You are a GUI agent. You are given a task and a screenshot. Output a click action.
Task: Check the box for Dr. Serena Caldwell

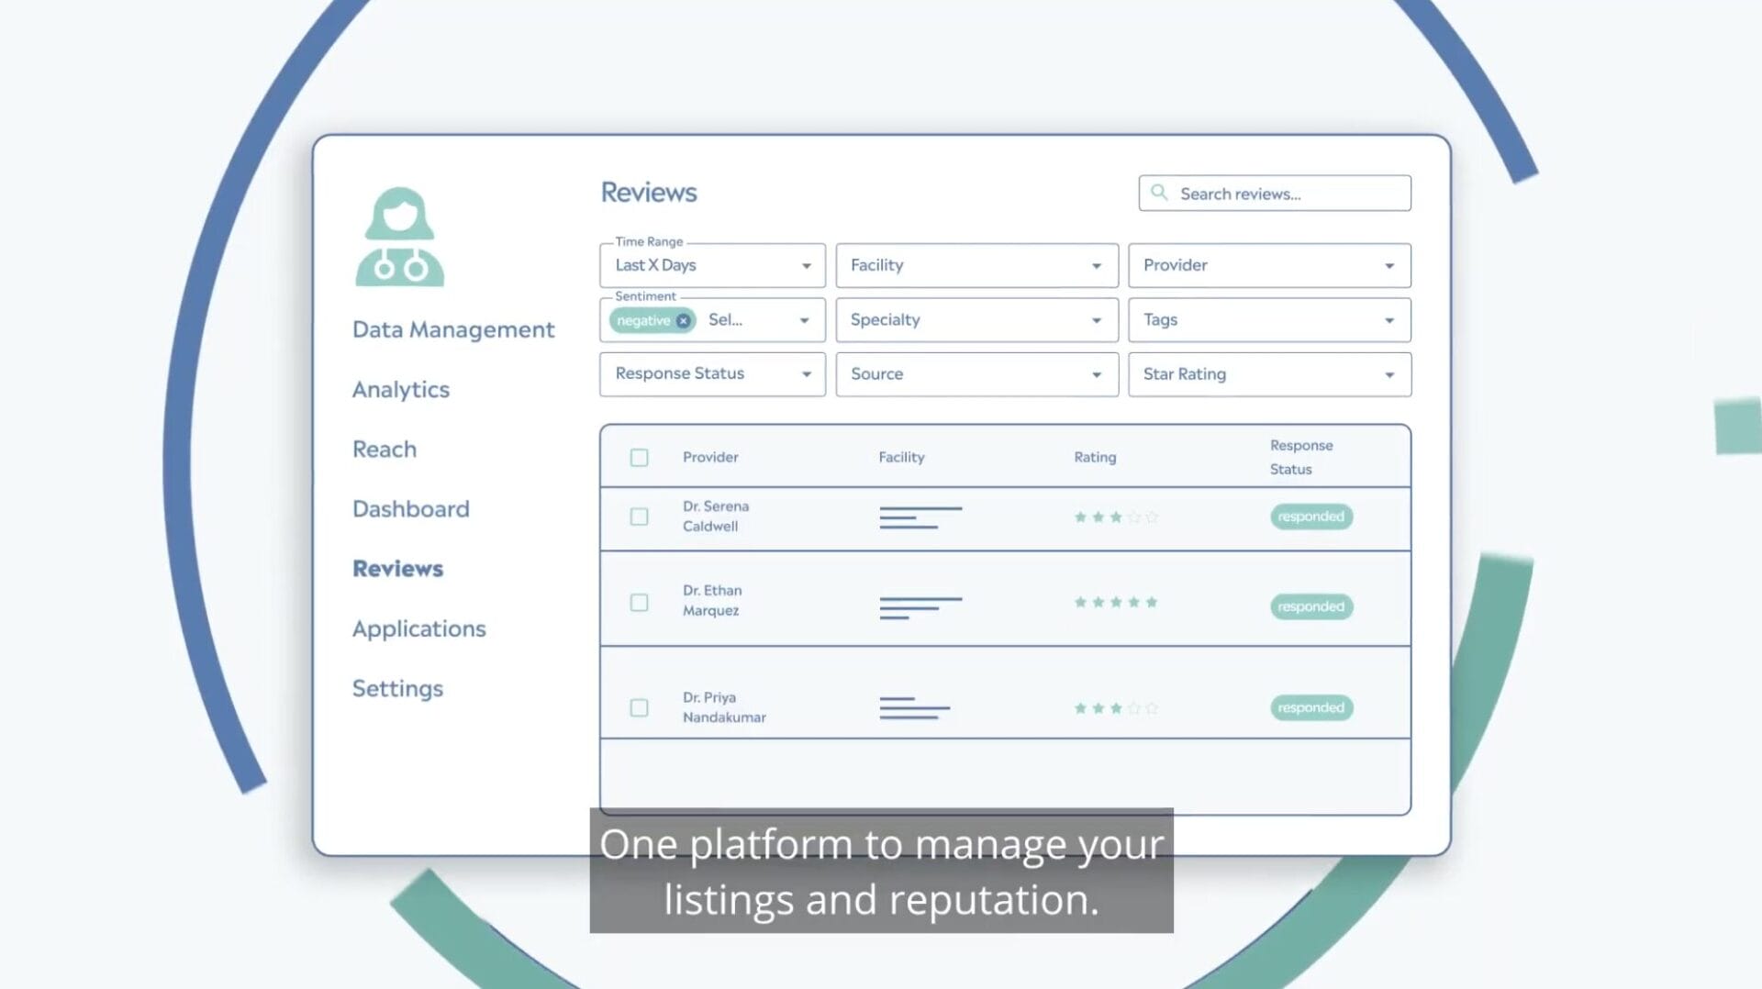[x=639, y=517]
